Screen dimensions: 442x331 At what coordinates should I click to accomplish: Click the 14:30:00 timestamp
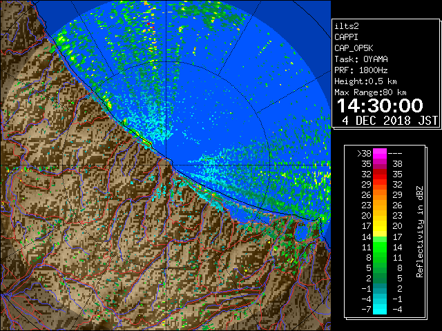pos(380,106)
